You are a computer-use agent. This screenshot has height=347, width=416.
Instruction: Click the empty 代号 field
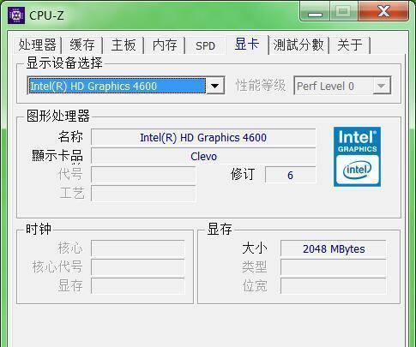click(x=143, y=175)
